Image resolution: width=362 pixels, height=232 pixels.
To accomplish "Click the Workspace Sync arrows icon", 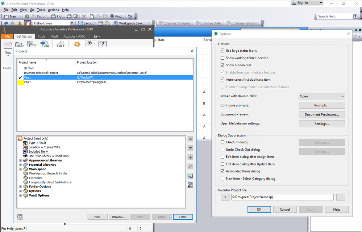I will (116, 23).
